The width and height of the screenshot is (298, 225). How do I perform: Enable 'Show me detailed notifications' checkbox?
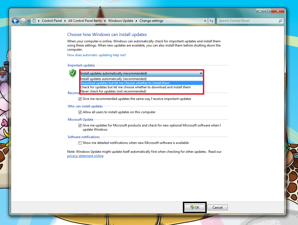point(80,143)
